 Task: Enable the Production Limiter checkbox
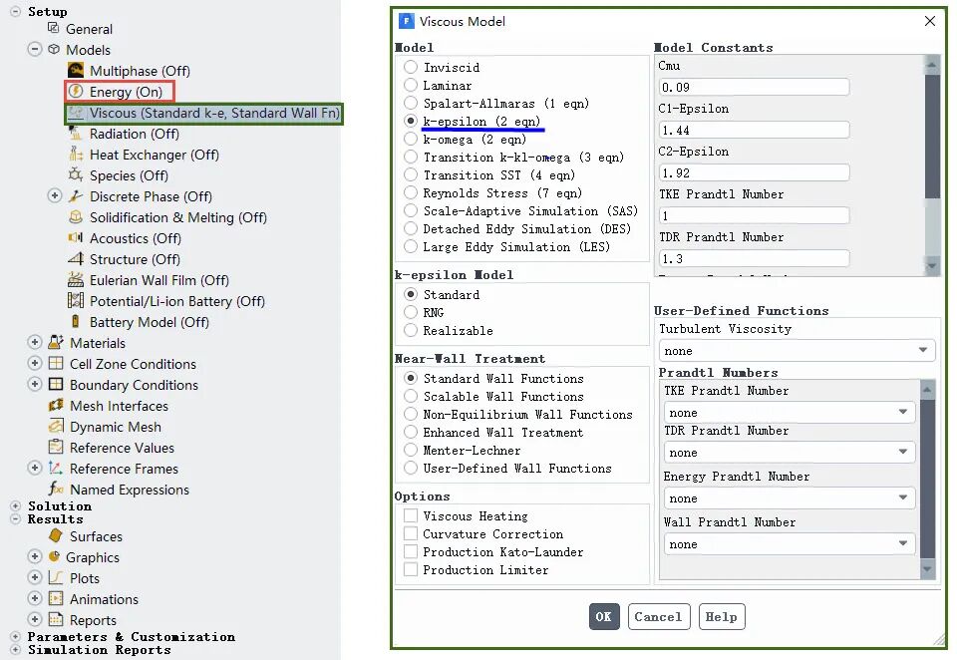[x=411, y=569]
